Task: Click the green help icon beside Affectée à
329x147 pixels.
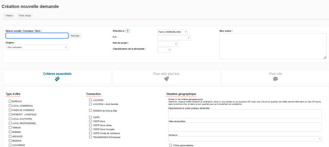Action: click(128, 31)
